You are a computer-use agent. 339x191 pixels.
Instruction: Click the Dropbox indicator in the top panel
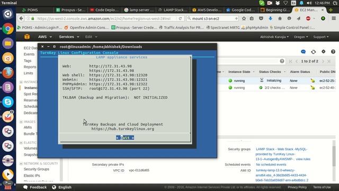tap(278, 3)
